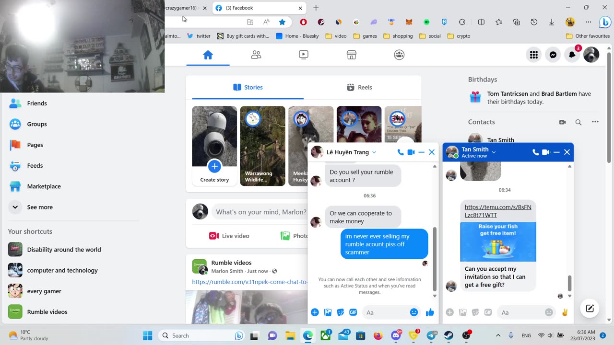The image size is (614, 345).
Task: Close the Lê Huyền Trang chat window
Action: click(432, 152)
